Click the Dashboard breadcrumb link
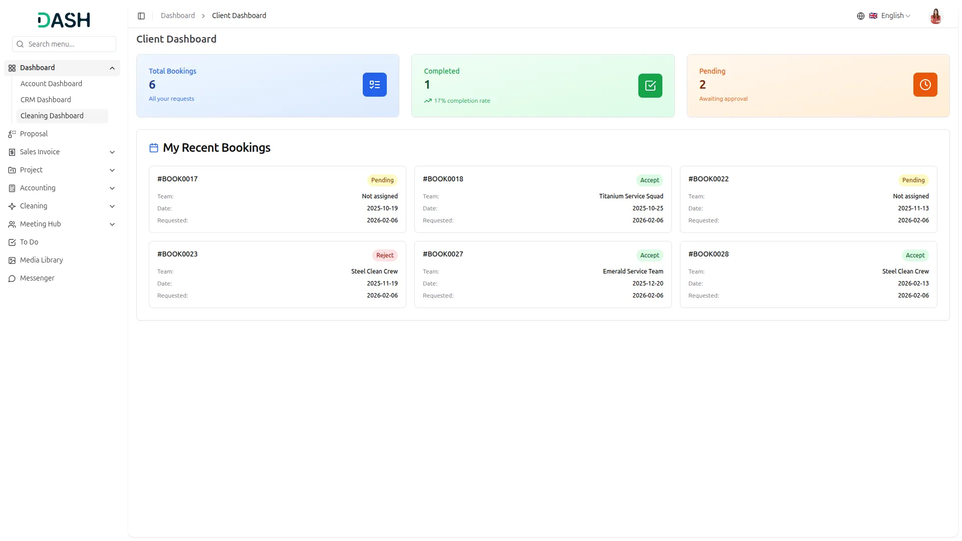 tap(177, 16)
